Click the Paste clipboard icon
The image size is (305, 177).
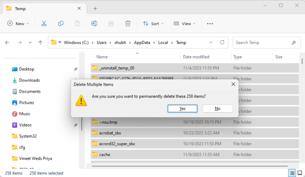(x=78, y=23)
